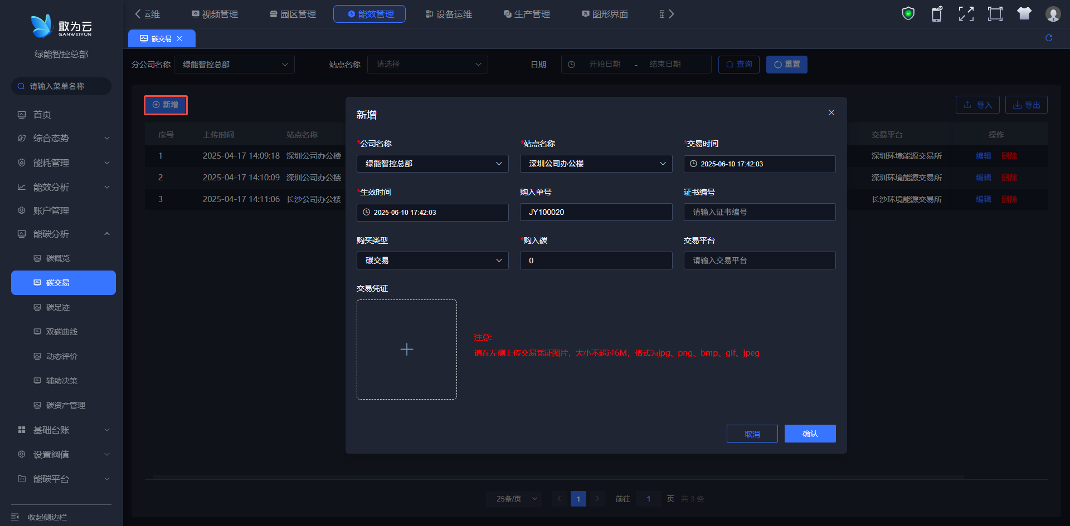Click the clock icon in 生效时间 field
This screenshot has height=526, width=1070.
pyautogui.click(x=366, y=212)
